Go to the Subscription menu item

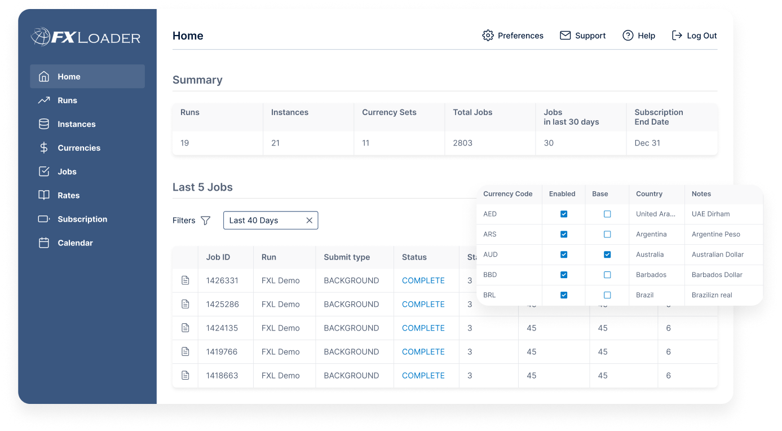82,219
